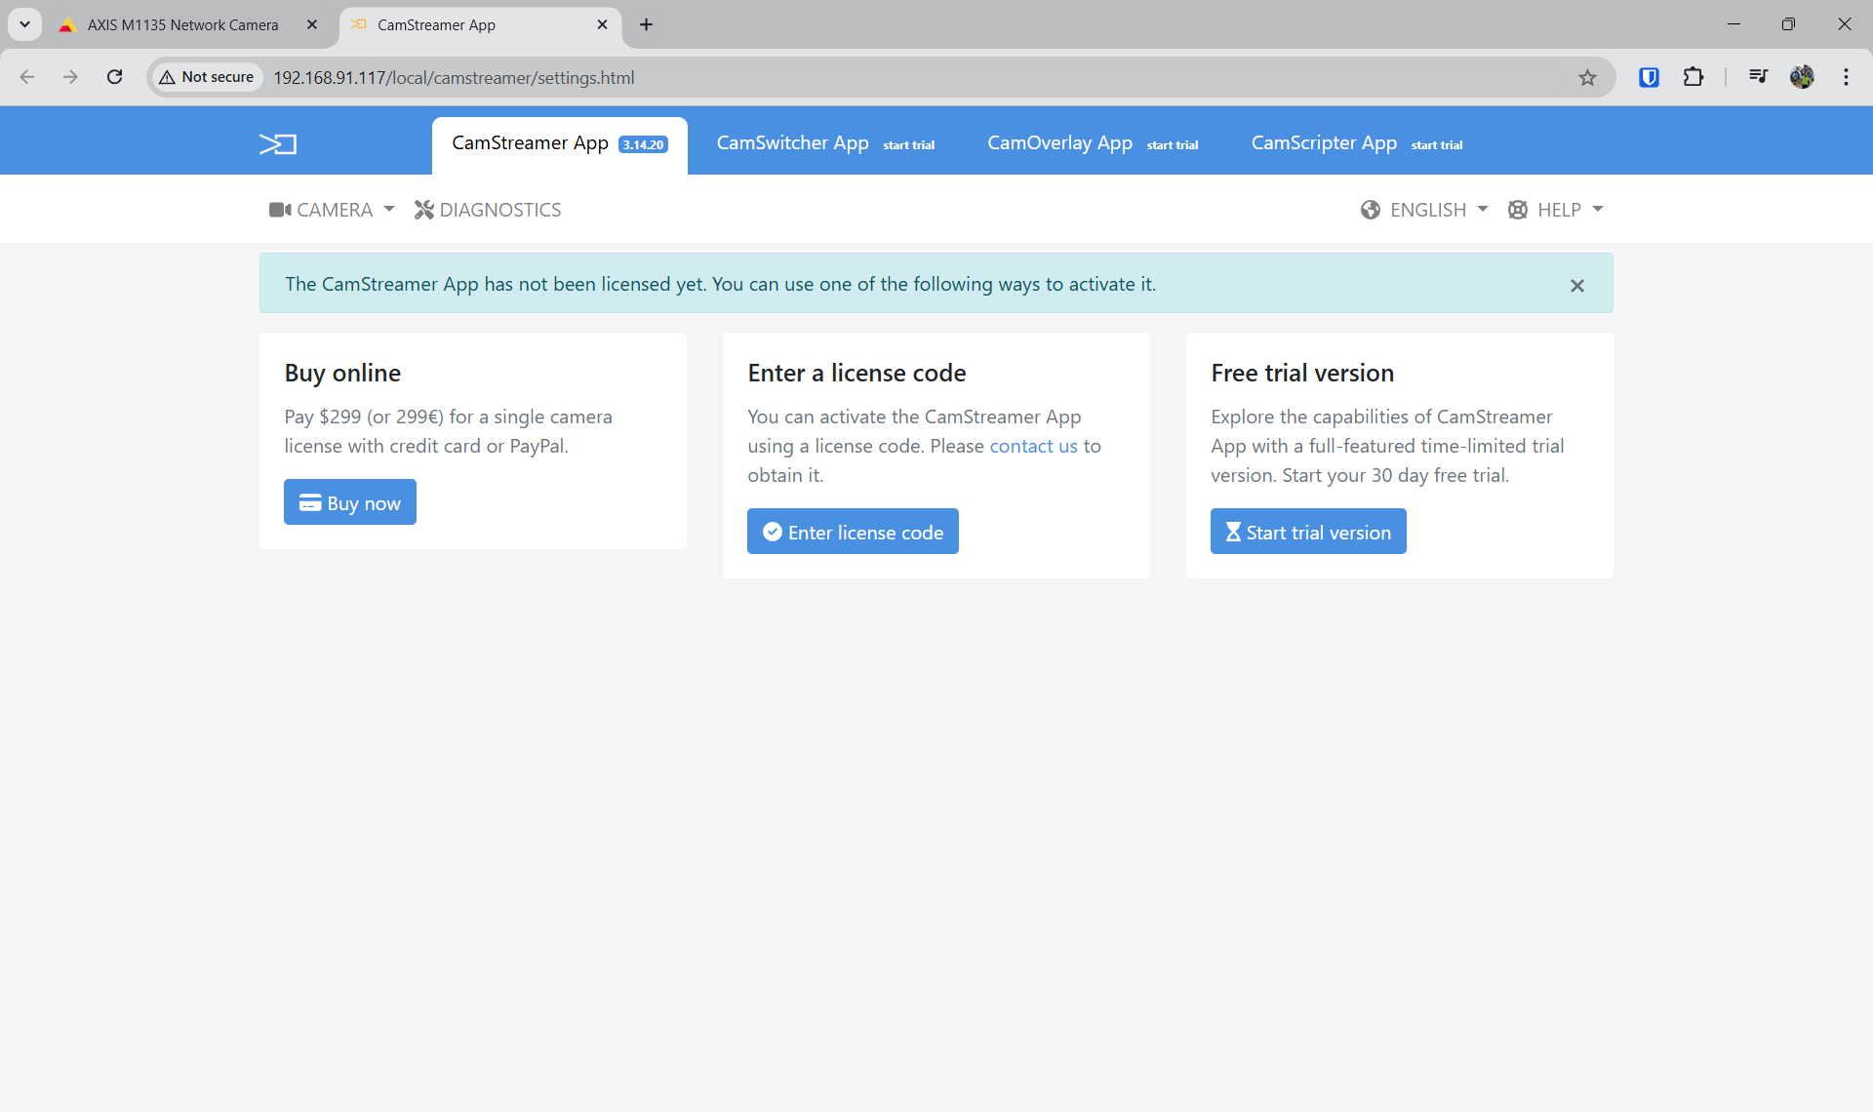Dismiss the license notification banner
Viewport: 1873px width, 1112px height.
click(x=1577, y=286)
